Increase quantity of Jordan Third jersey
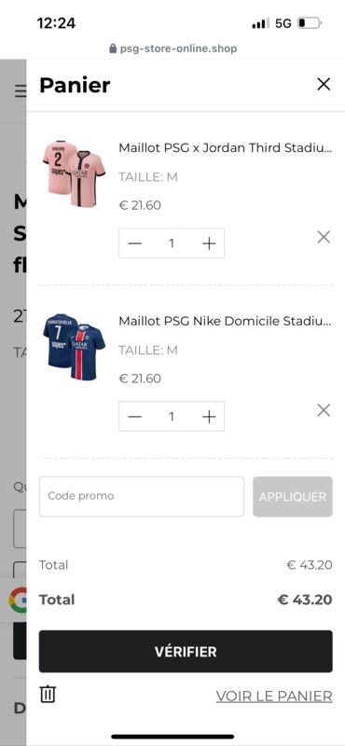 (209, 243)
